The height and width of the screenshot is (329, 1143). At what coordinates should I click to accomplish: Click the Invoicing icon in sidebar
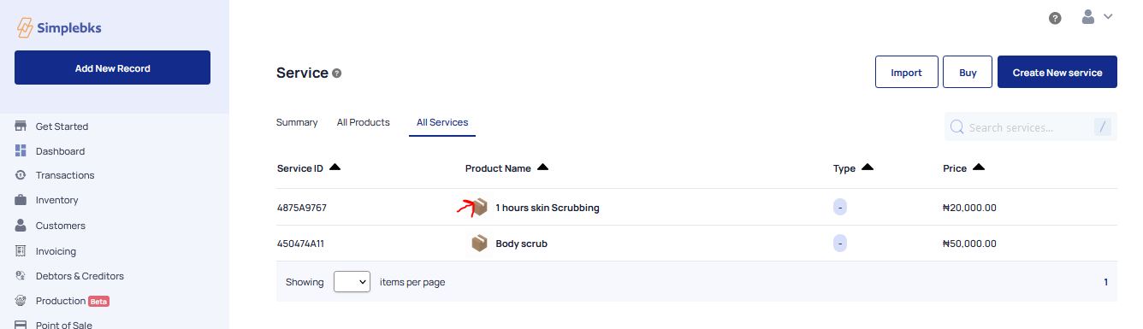click(21, 251)
